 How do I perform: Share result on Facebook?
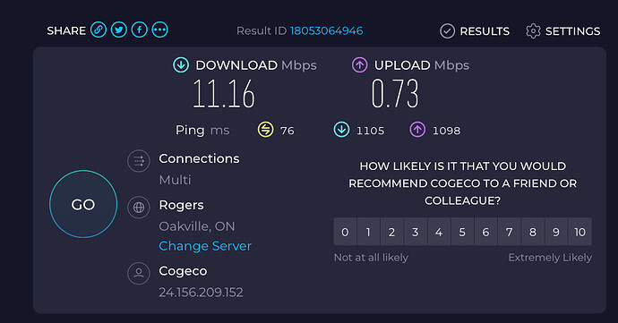(140, 30)
